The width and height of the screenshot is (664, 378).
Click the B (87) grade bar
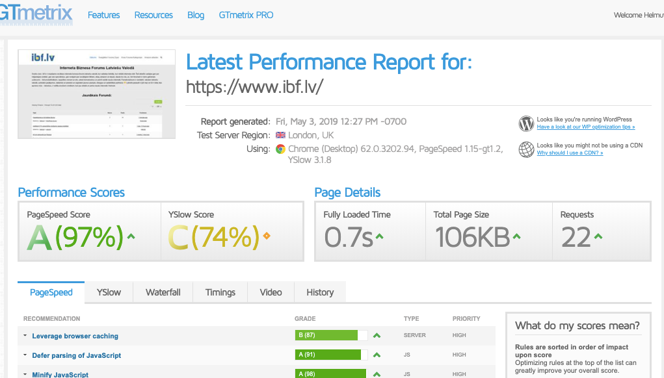(x=326, y=335)
